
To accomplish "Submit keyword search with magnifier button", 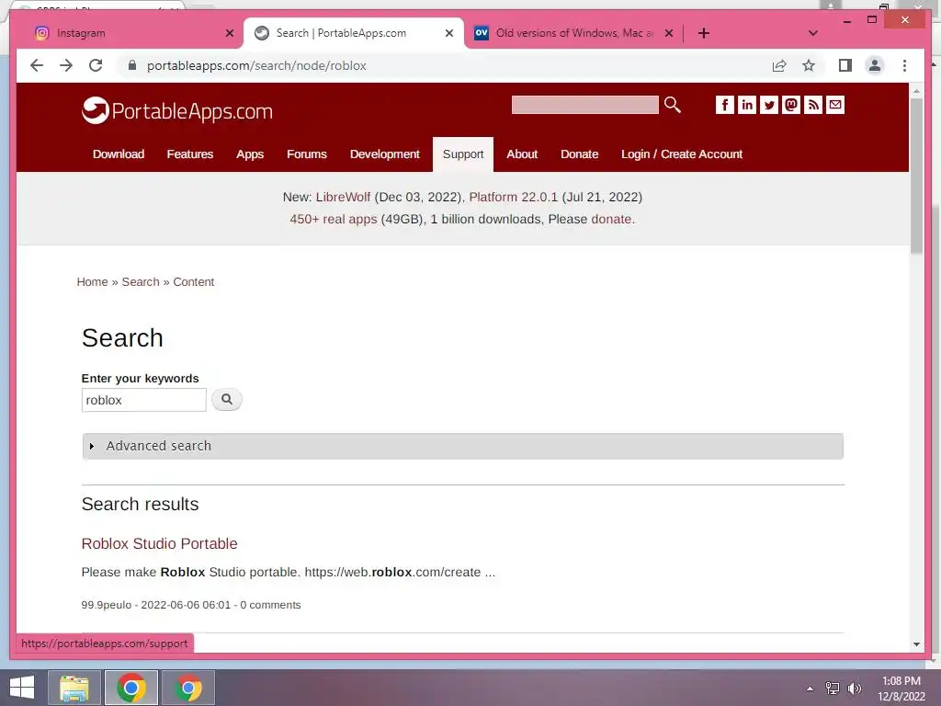I will pyautogui.click(x=227, y=399).
